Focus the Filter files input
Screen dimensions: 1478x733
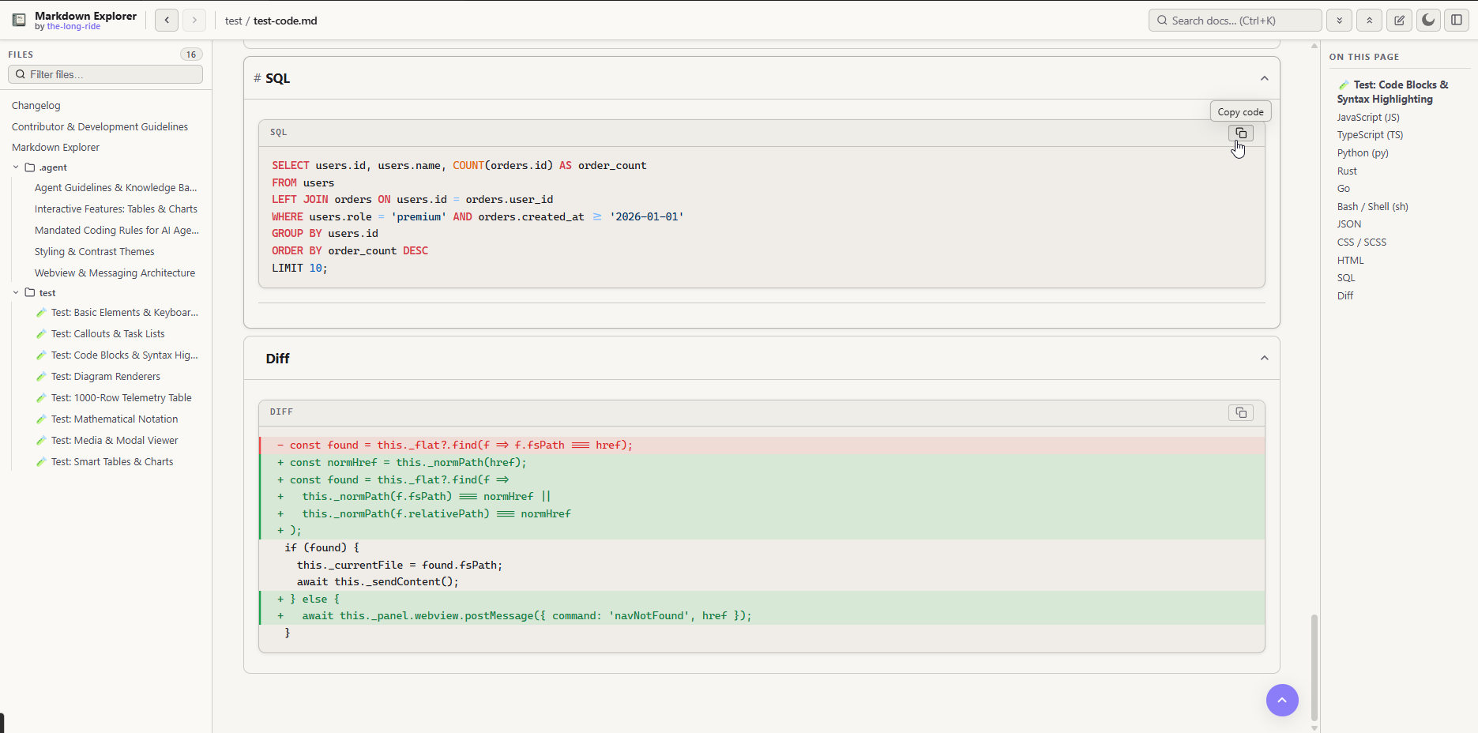(105, 74)
